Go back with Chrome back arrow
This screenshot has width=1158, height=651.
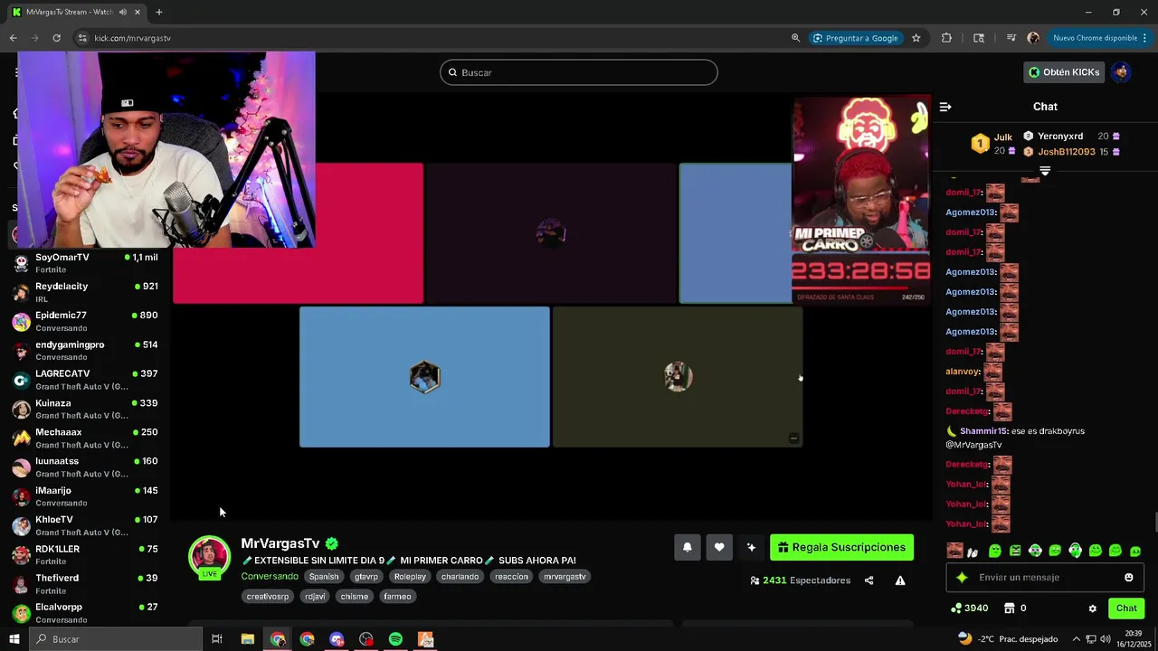[x=13, y=38]
